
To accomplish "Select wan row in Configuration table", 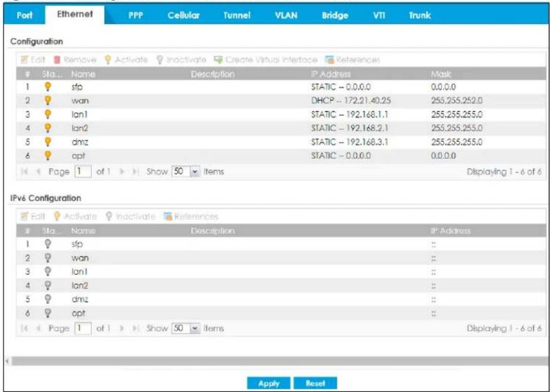I will (x=281, y=101).
